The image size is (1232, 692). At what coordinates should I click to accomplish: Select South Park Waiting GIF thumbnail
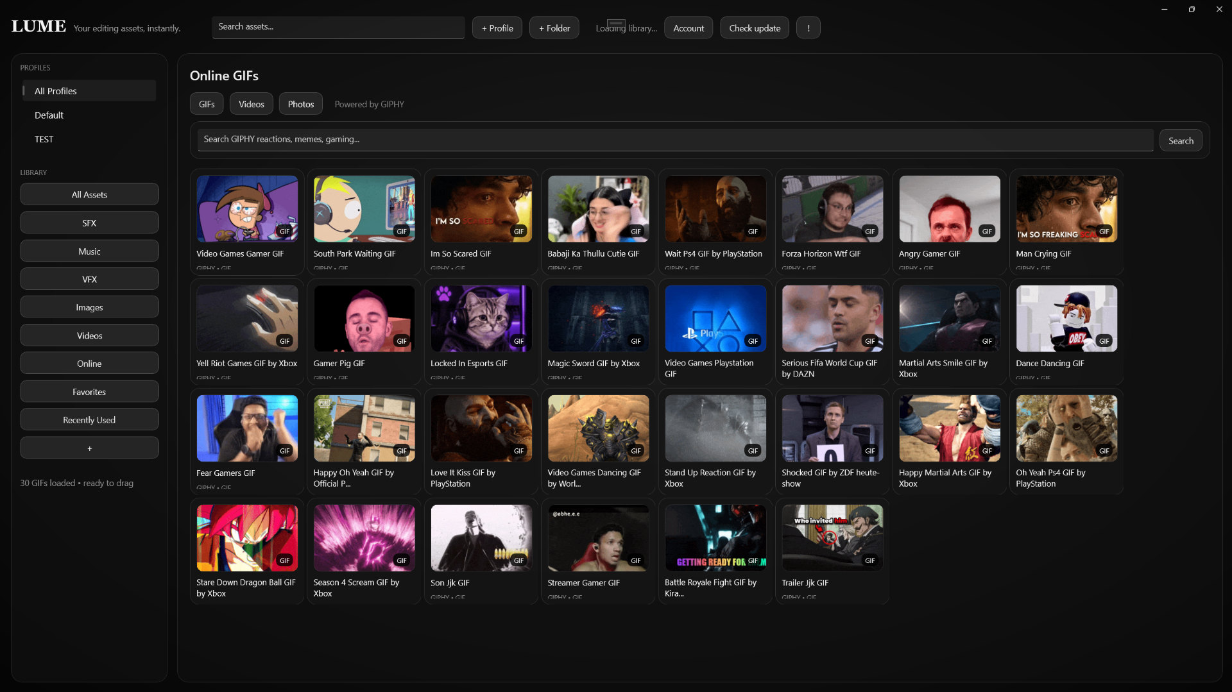click(364, 209)
